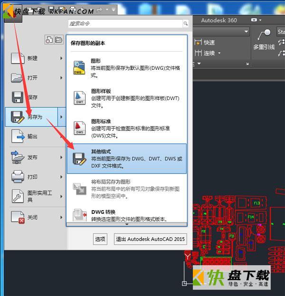Image resolution: width=285 pixels, height=296 pixels.
Task: Choose 其他格式 save option
Action: pos(127,158)
